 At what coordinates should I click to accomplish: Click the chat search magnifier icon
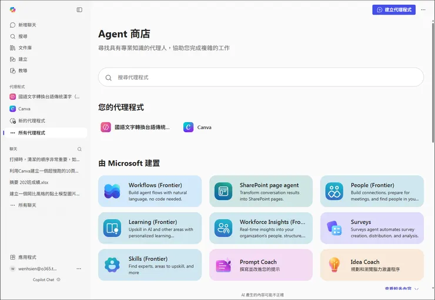79,149
